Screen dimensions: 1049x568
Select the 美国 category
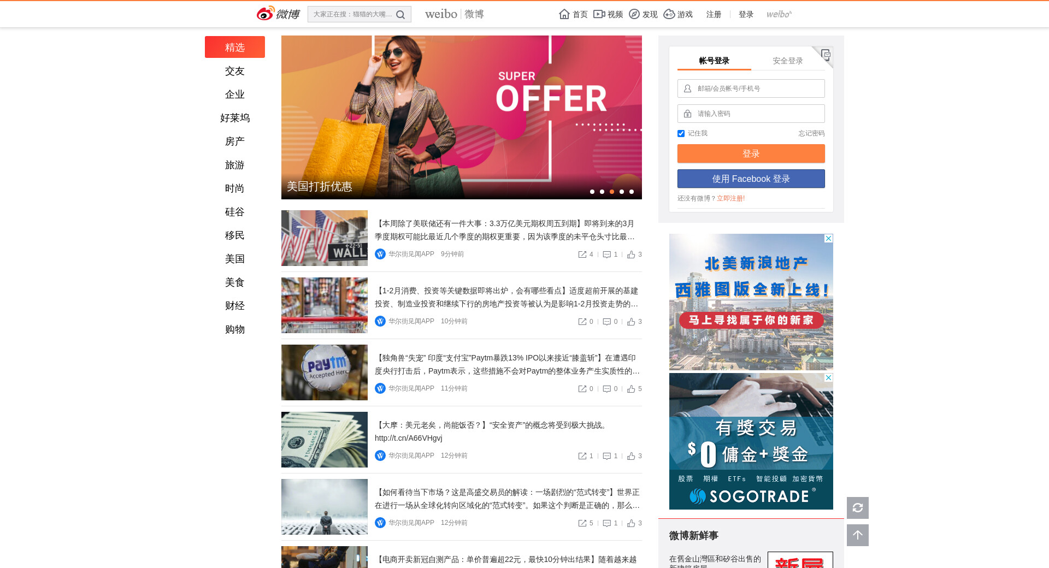235,259
